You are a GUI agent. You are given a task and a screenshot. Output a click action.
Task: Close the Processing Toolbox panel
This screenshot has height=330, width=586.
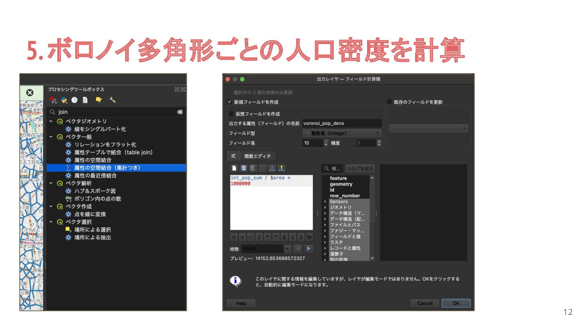(x=183, y=89)
